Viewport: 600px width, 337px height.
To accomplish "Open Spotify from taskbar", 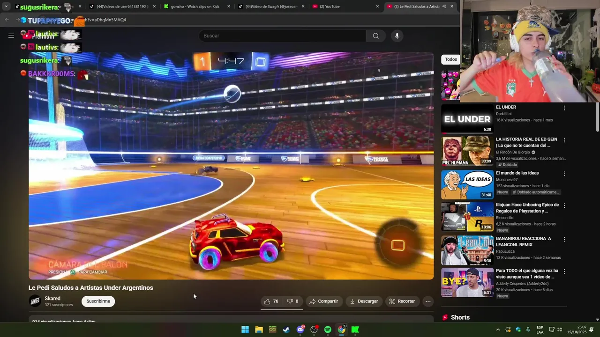I will [328, 330].
